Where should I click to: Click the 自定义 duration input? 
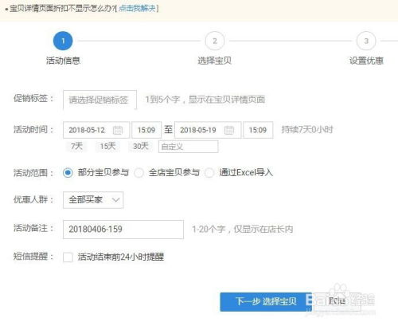click(189, 147)
